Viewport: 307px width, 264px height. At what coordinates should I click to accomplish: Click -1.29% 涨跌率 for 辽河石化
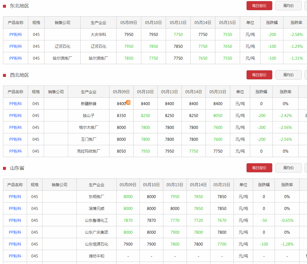(296, 47)
